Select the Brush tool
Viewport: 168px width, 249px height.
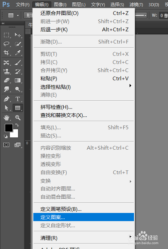(x=18, y=63)
